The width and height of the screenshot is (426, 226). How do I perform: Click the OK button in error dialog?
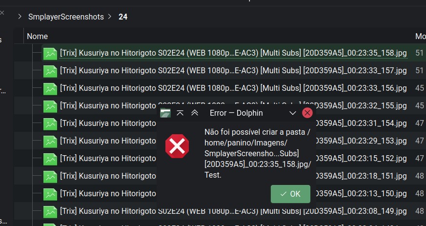pyautogui.click(x=290, y=194)
